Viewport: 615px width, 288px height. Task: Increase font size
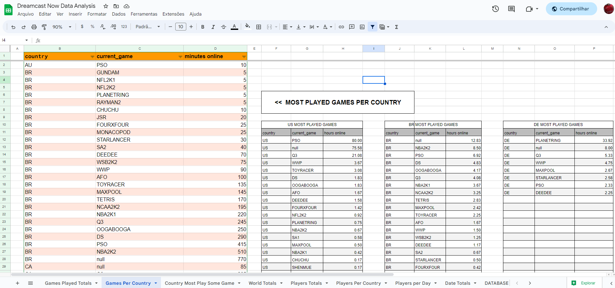tap(191, 27)
